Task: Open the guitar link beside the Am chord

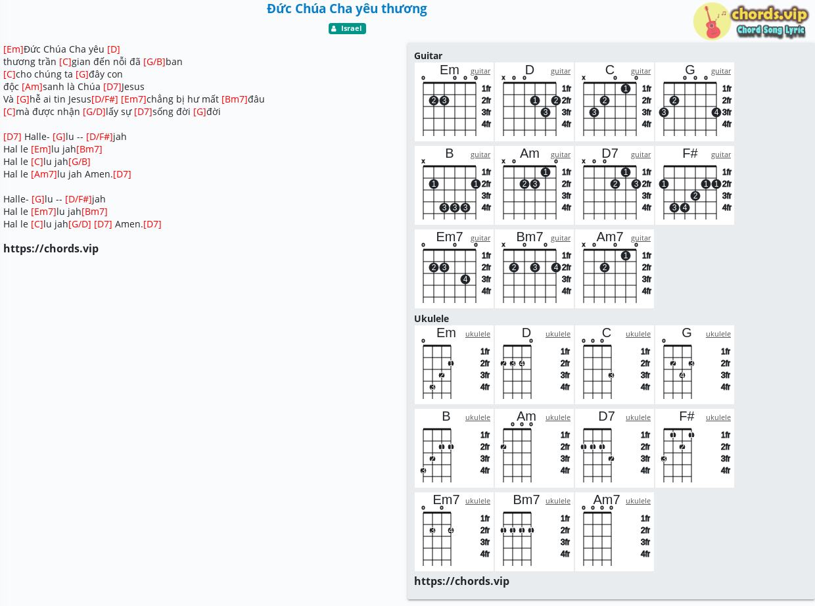Action: coord(561,154)
